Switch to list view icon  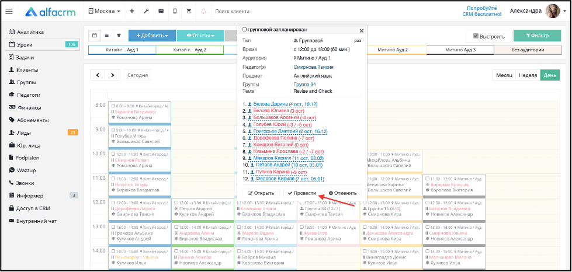[x=107, y=36]
